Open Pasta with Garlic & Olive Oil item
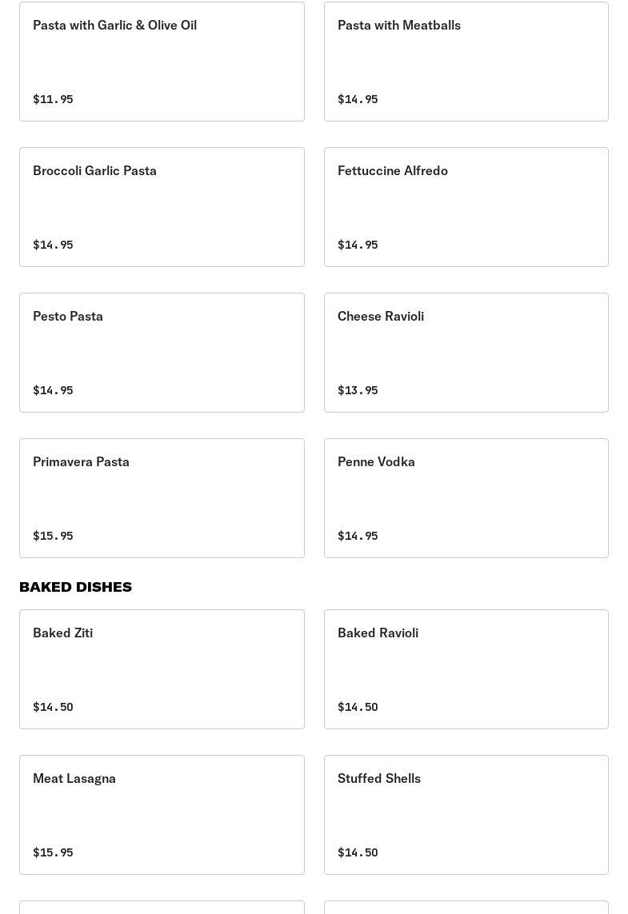Image resolution: width=628 pixels, height=914 pixels. coord(162,62)
